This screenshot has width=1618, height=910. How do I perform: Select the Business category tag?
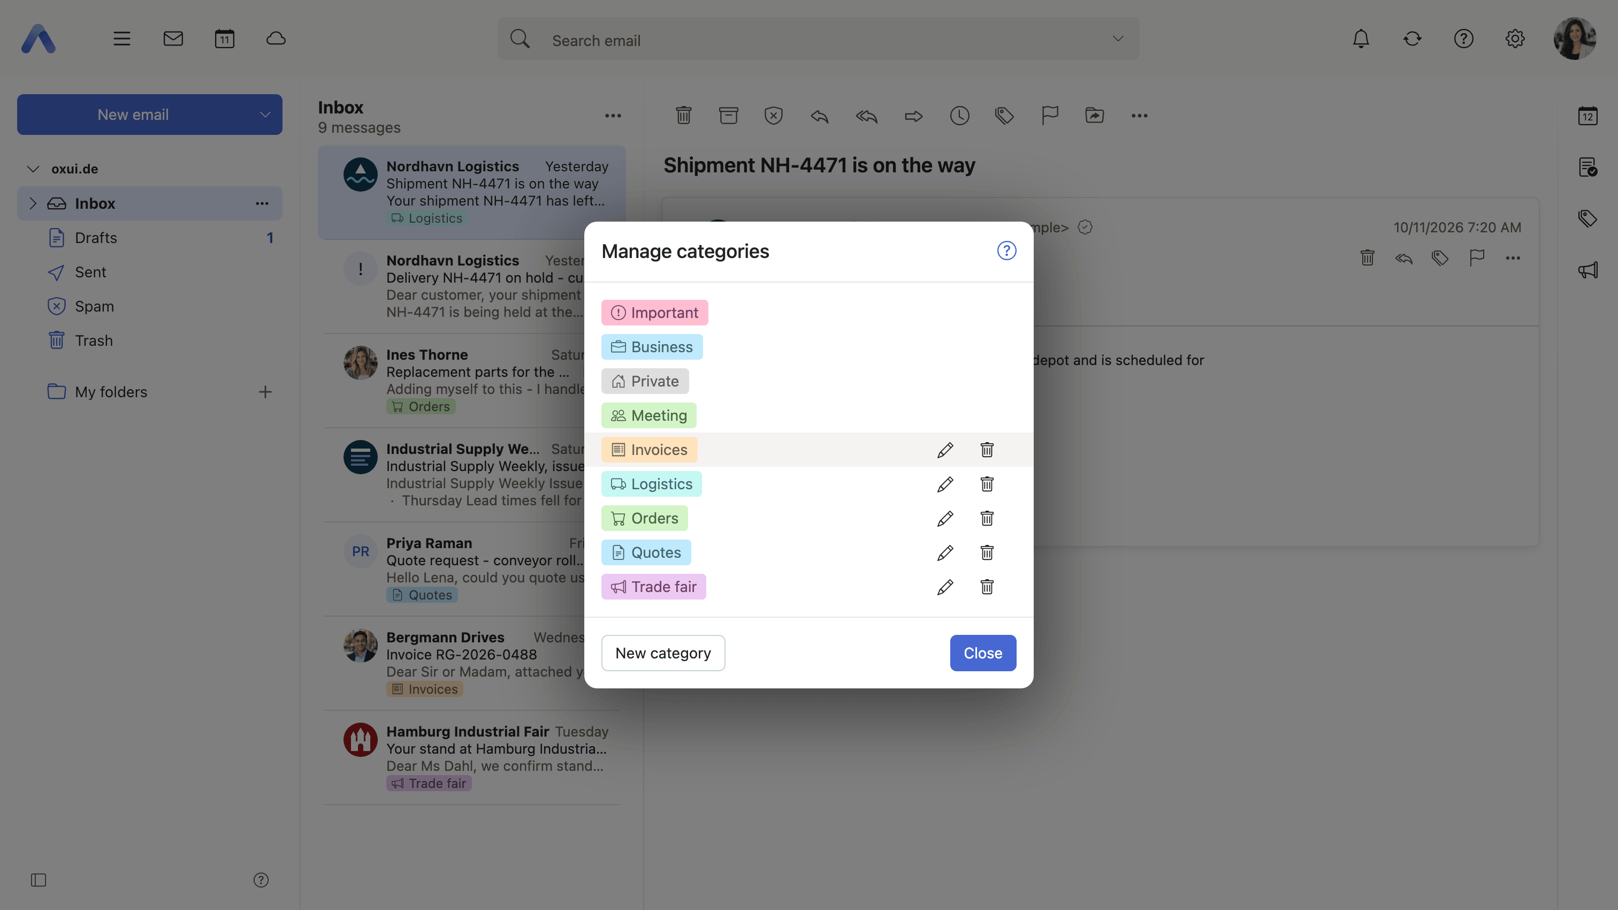click(651, 347)
